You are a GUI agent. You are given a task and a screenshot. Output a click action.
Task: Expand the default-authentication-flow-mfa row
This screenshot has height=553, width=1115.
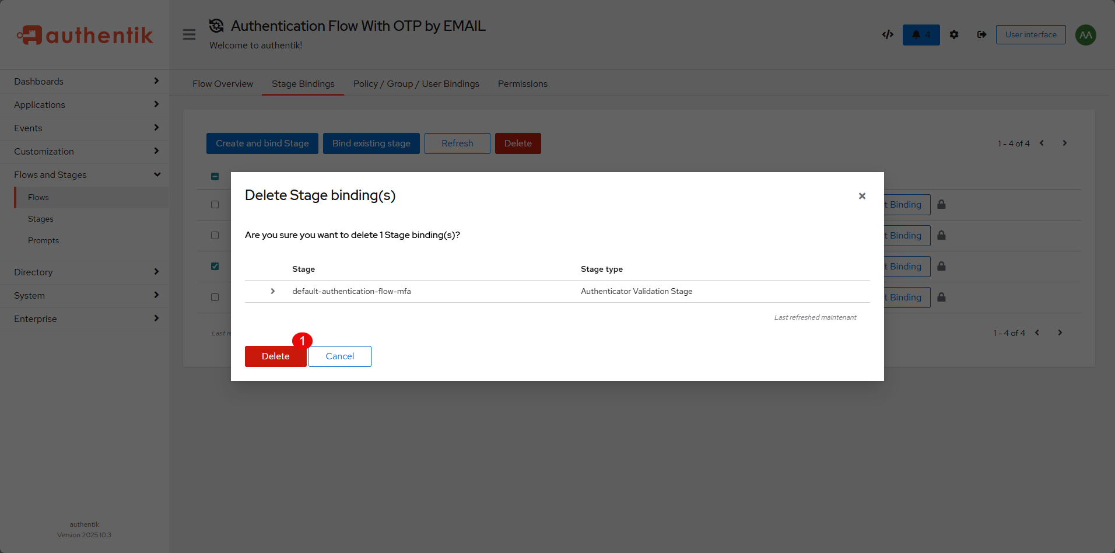[272, 291]
